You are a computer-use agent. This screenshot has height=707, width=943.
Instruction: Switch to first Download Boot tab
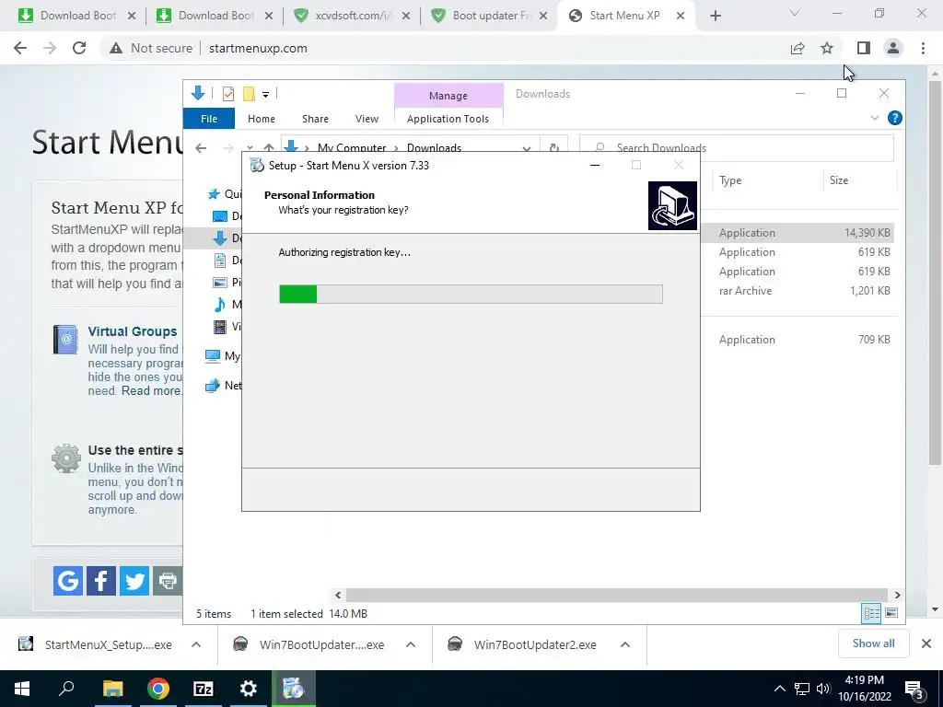(x=77, y=16)
